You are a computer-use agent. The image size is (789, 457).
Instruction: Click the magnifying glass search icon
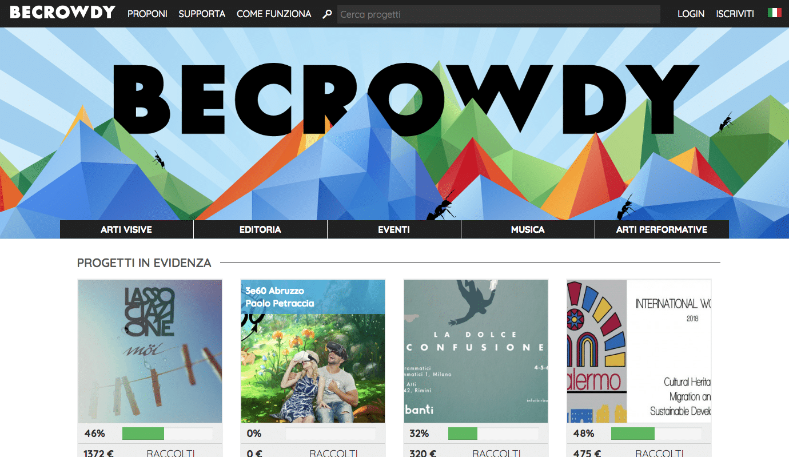327,14
